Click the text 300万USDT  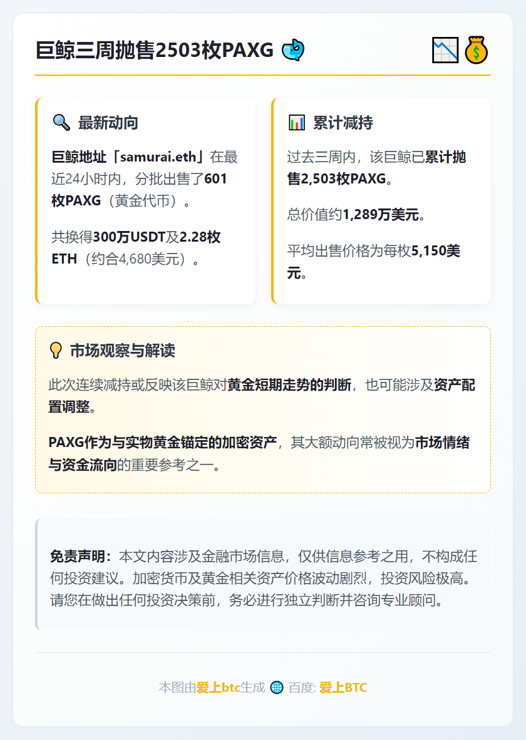(130, 237)
